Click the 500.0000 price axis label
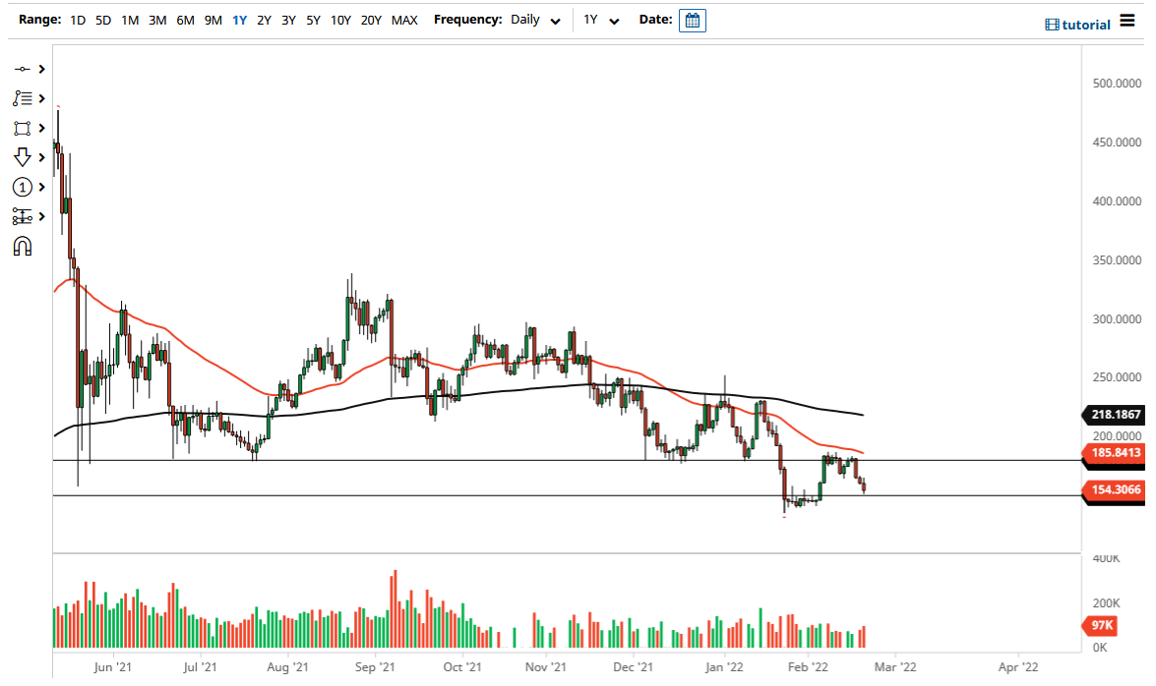This screenshot has height=686, width=1156. [x=1117, y=84]
